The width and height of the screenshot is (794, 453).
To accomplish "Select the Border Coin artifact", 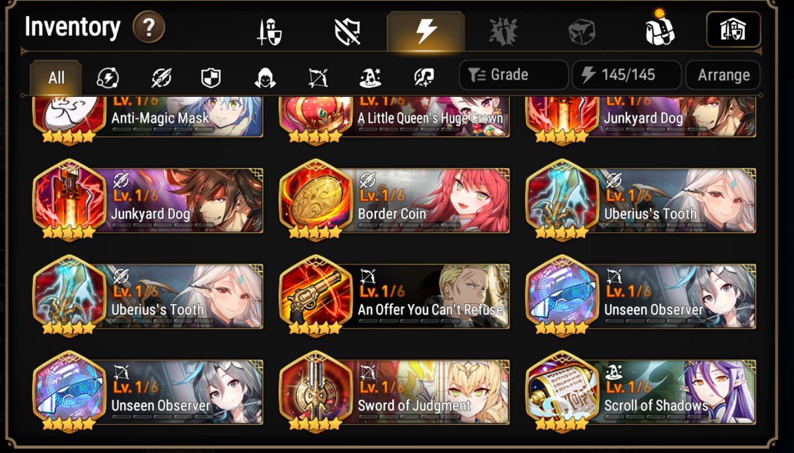I will pyautogui.click(x=395, y=201).
